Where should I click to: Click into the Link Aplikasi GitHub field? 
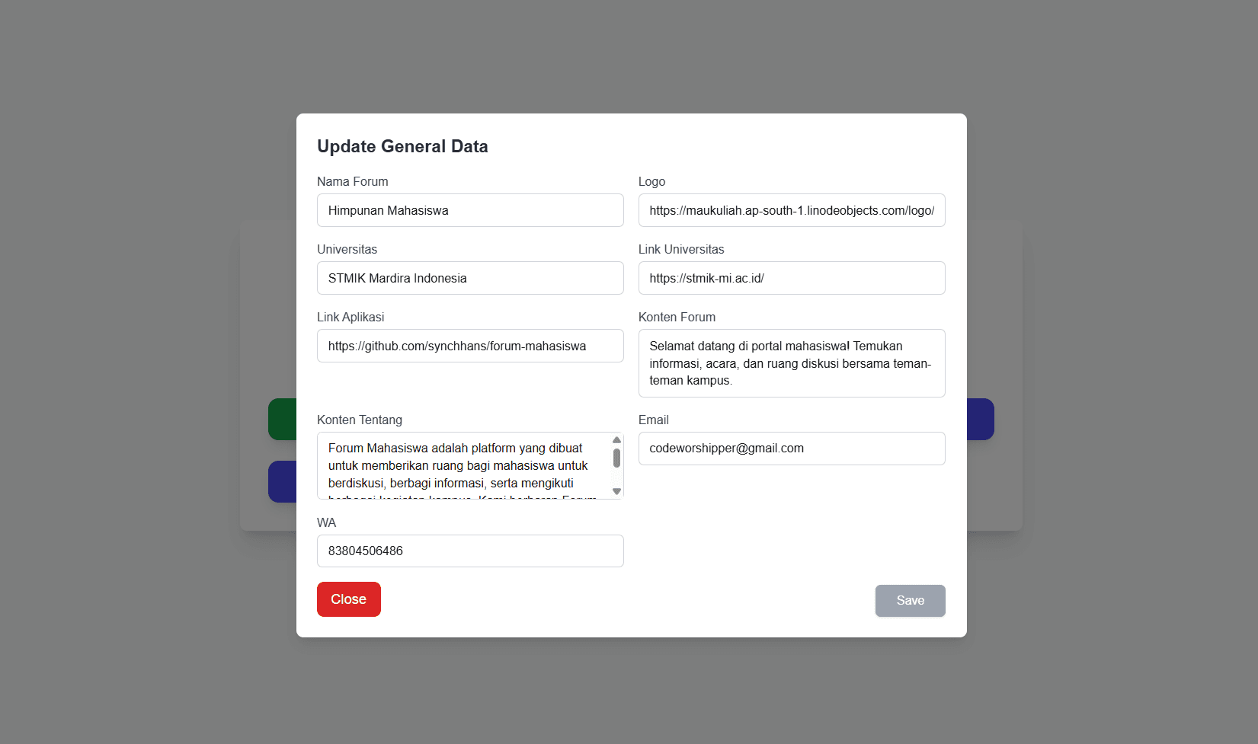tap(470, 346)
